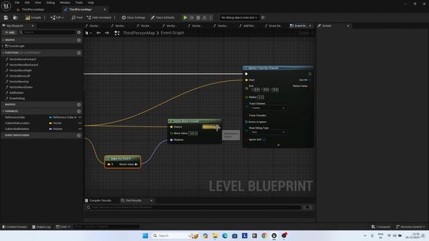Open the Diff dropdown
The height and width of the screenshot is (241, 429).
click(57, 17)
